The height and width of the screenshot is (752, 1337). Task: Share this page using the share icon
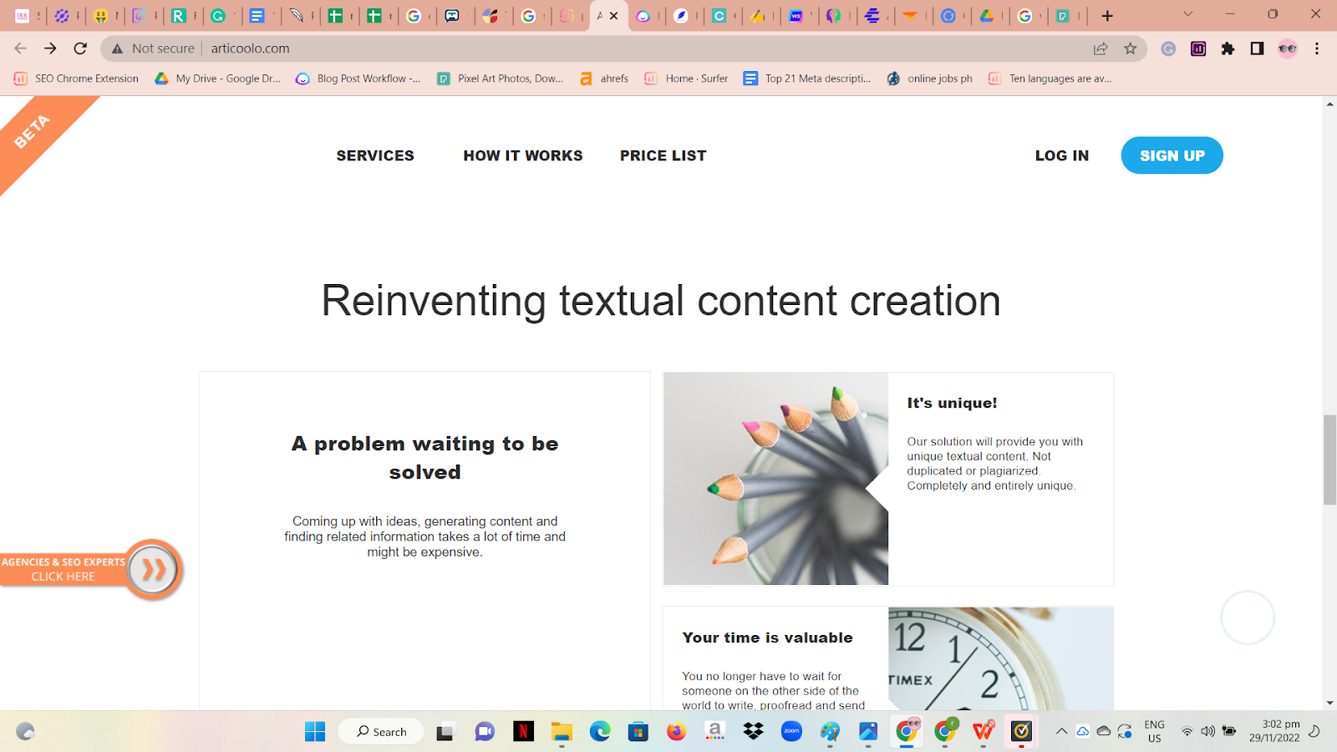click(x=1101, y=48)
